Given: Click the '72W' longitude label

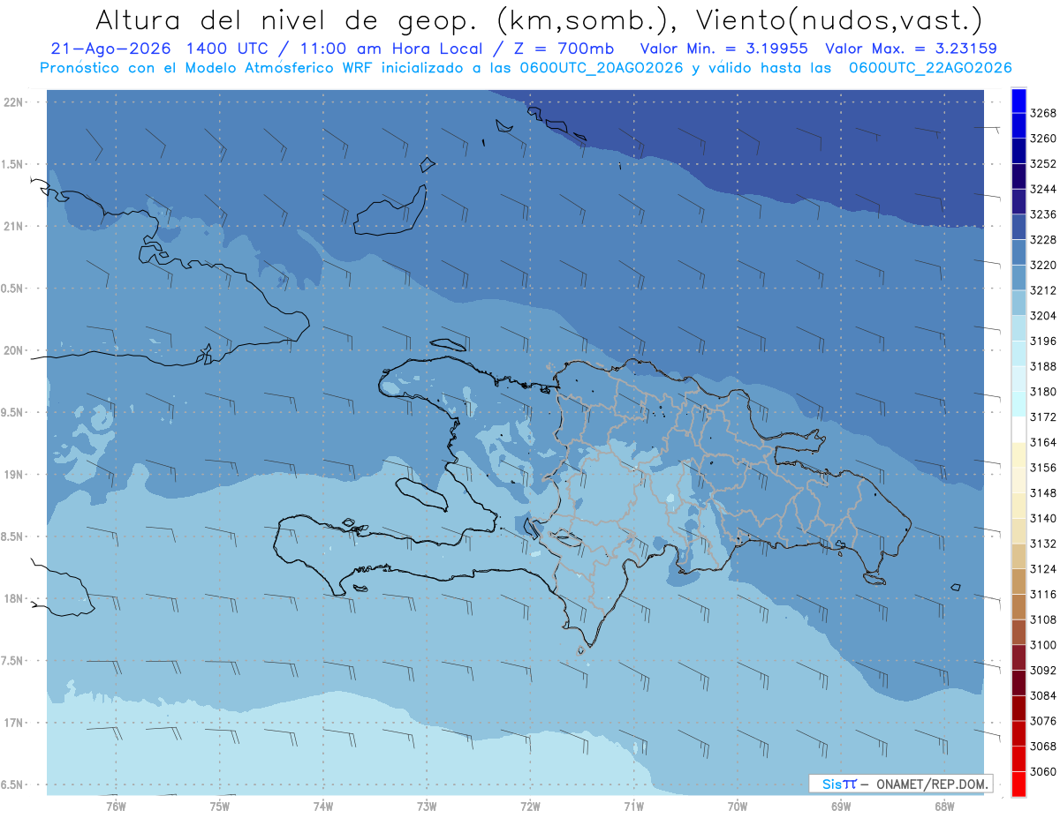Looking at the screenshot, I should tap(530, 806).
